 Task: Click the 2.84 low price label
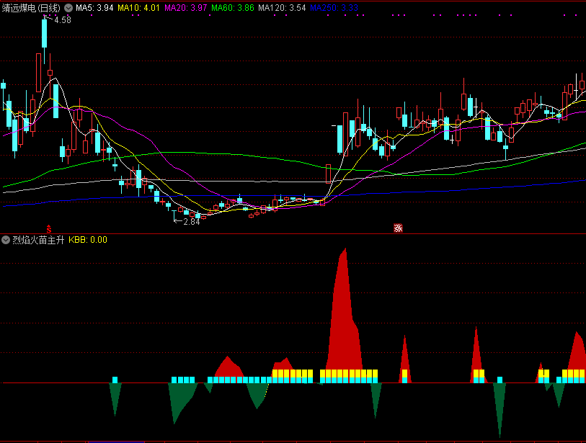pos(192,222)
